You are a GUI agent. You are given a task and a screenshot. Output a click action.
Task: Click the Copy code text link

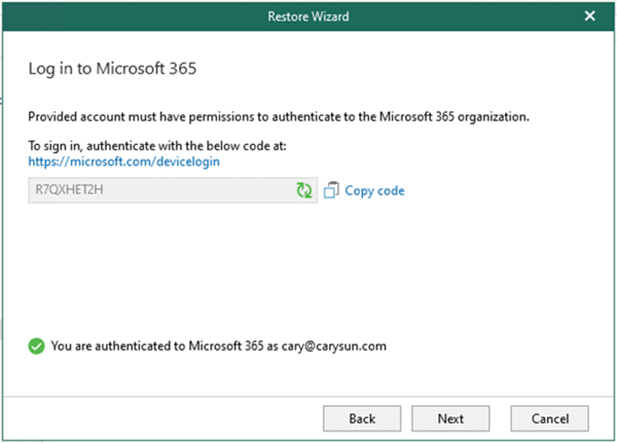[375, 190]
